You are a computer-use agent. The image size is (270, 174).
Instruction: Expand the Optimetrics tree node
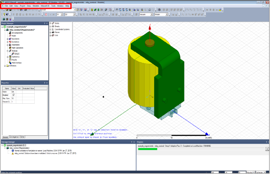pyautogui.click(x=7, y=57)
